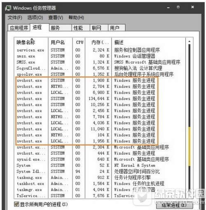The image size is (206, 210).
Task: Click the scrollbar up arrow
Action: coord(190,41)
